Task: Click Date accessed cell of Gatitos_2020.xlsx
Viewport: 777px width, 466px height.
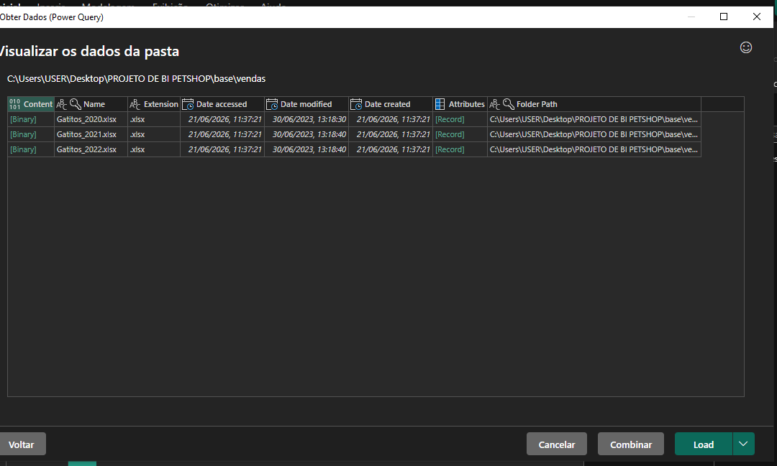Action: [x=222, y=119]
